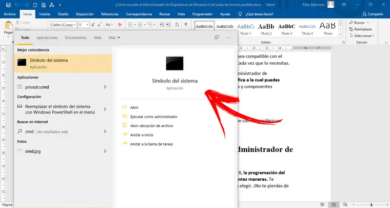Open the Ayuda ribbon tab
This screenshot has height=208, width=390.
(225, 14)
